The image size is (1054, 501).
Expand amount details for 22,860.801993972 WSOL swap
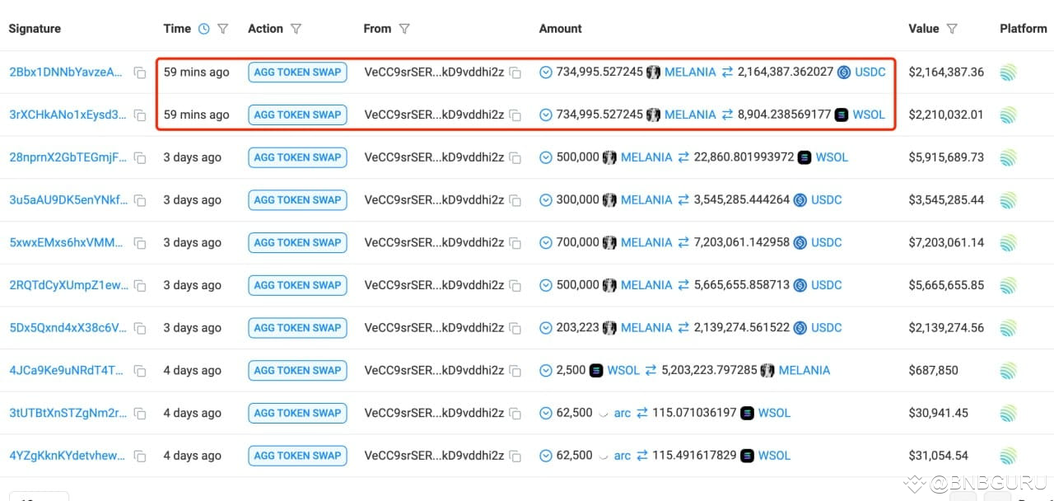click(x=546, y=157)
